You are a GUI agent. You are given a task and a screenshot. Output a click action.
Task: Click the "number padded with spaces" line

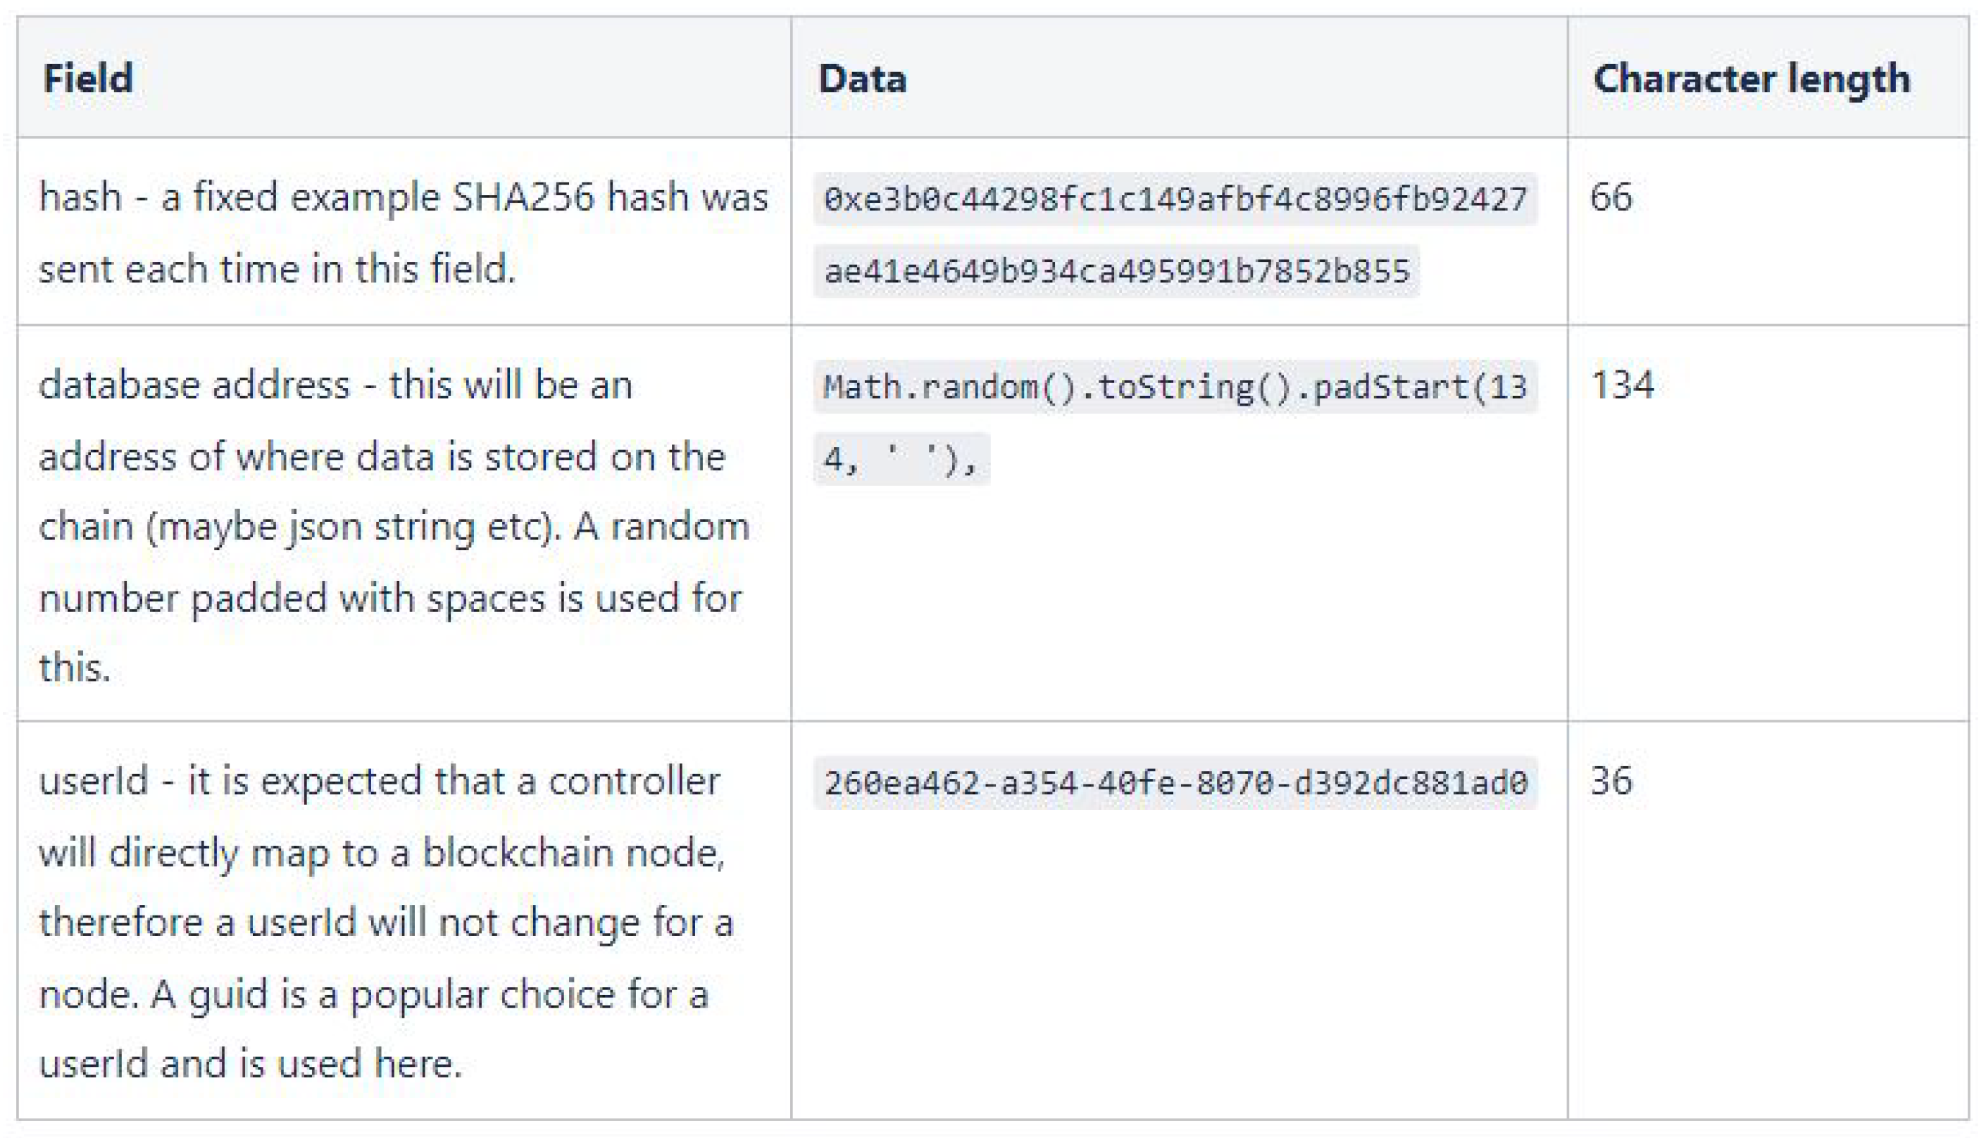pyautogui.click(x=390, y=598)
